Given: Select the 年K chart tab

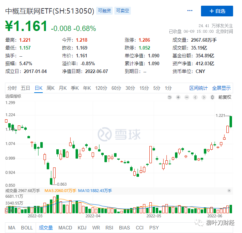Looking at the screenshot, I should click(87, 88).
